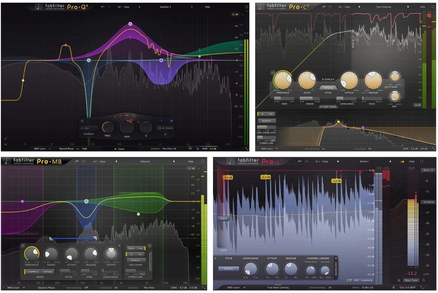Click the Audition button in Pro-C's side chain
Image resolution: width=438 pixels, height=293 pixels.
267,121
